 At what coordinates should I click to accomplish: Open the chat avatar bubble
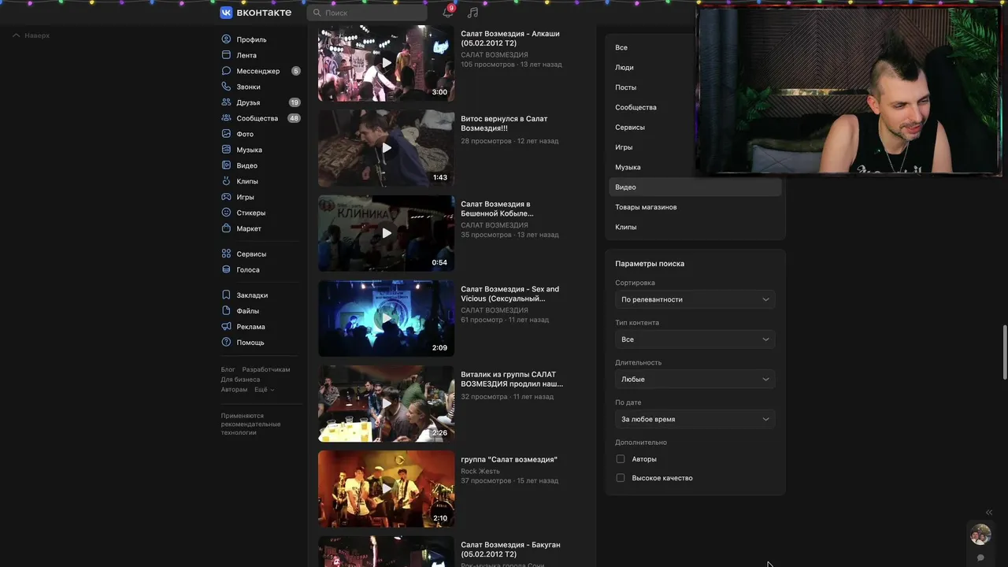point(980,535)
